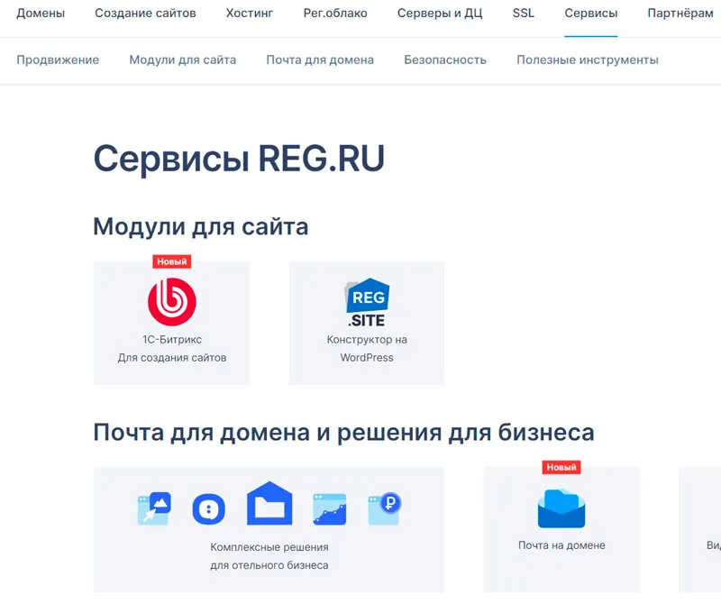Click the red Новый badge above 1С-Битрикс
Screen dimensions: 721x613
pyautogui.click(x=172, y=261)
